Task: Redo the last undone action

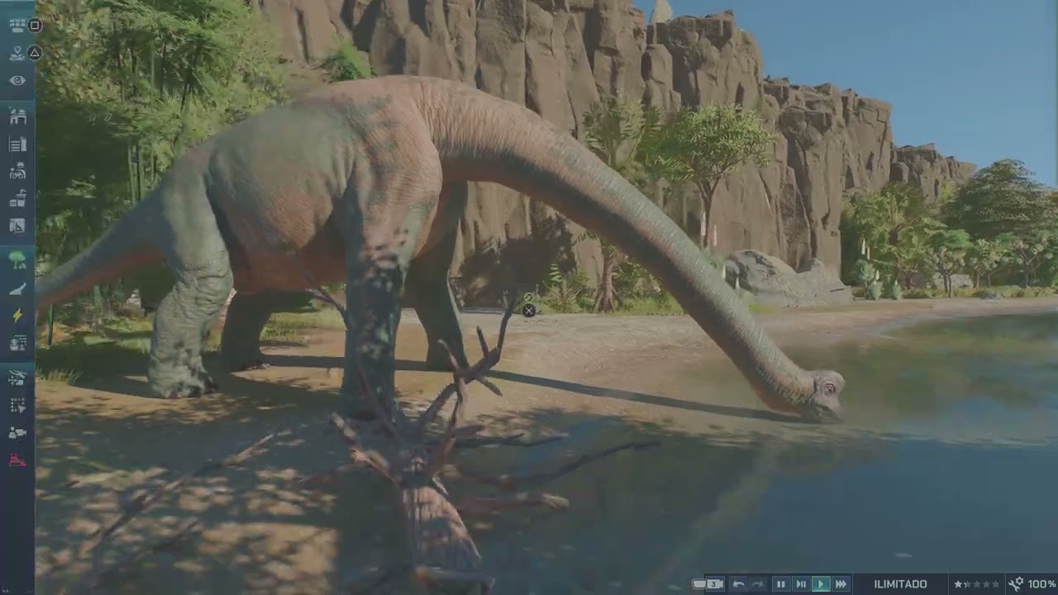Action: click(x=758, y=584)
